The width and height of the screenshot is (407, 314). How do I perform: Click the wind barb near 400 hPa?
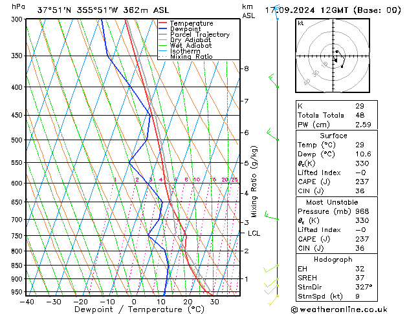(273, 81)
